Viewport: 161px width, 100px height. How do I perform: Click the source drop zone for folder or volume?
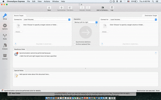pyautogui.click(x=44, y=44)
